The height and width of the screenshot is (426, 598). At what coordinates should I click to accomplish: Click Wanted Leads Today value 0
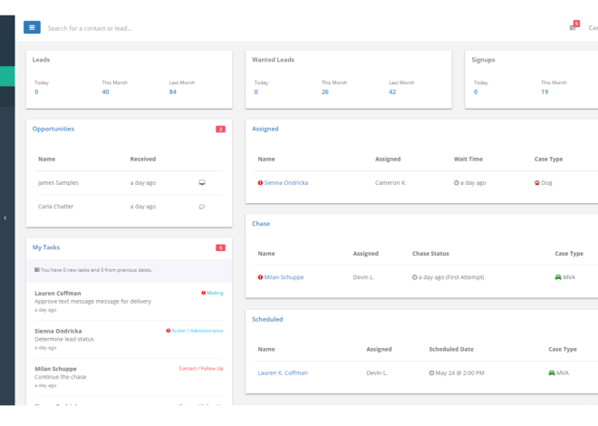[256, 92]
